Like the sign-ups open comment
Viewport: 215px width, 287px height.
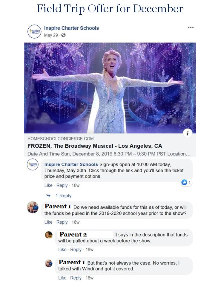point(48,185)
